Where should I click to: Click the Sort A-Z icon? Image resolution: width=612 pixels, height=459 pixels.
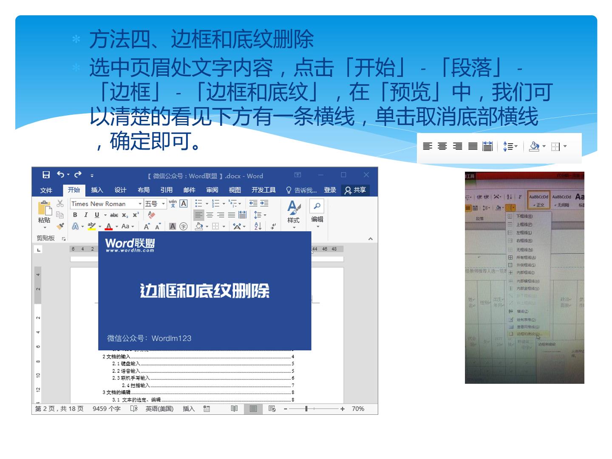[258, 226]
